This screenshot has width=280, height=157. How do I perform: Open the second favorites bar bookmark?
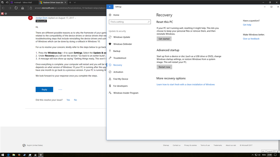(6, 14)
